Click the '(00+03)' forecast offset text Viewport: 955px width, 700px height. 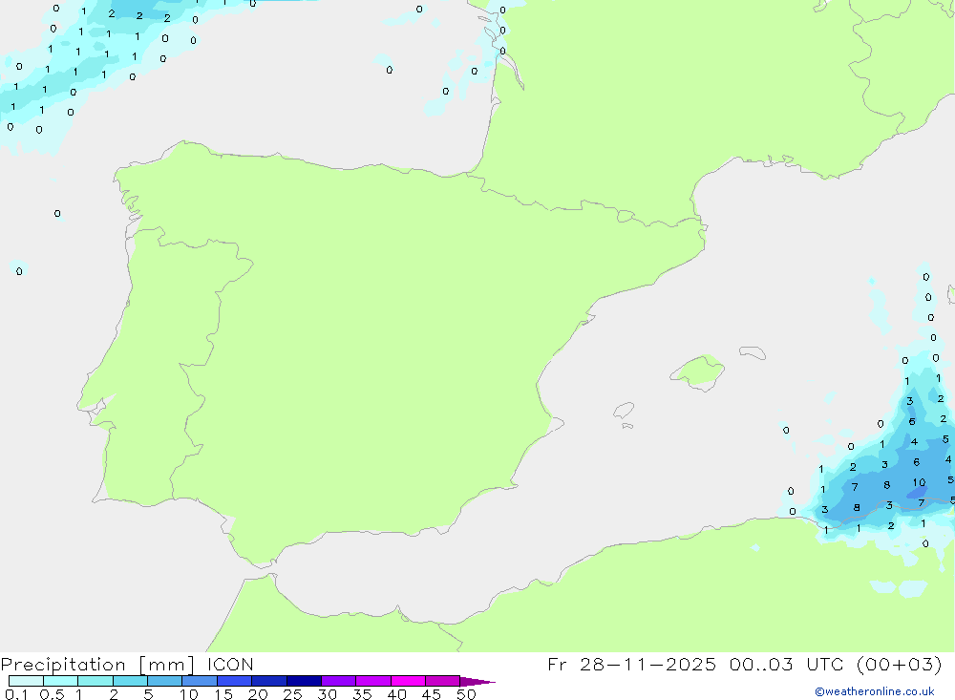[x=900, y=664]
